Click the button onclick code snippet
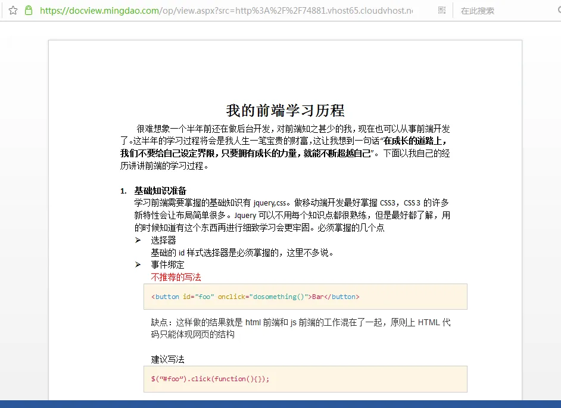The image size is (561, 408). tap(255, 297)
